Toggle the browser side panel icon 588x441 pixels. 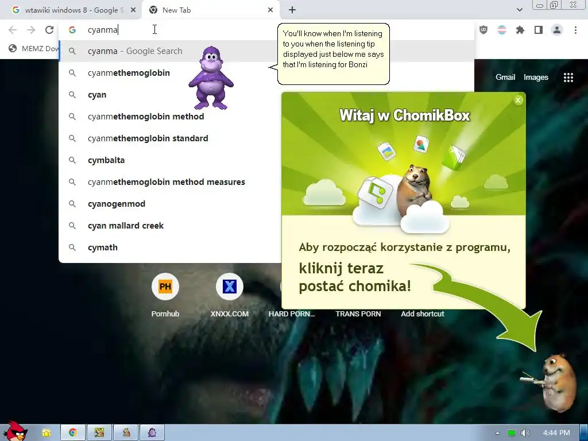(539, 30)
